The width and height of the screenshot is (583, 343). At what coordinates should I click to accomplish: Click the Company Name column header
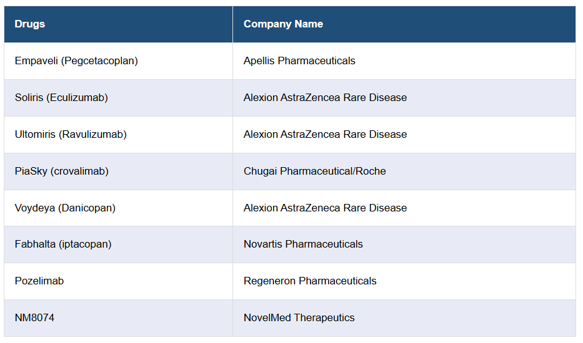[x=283, y=24]
